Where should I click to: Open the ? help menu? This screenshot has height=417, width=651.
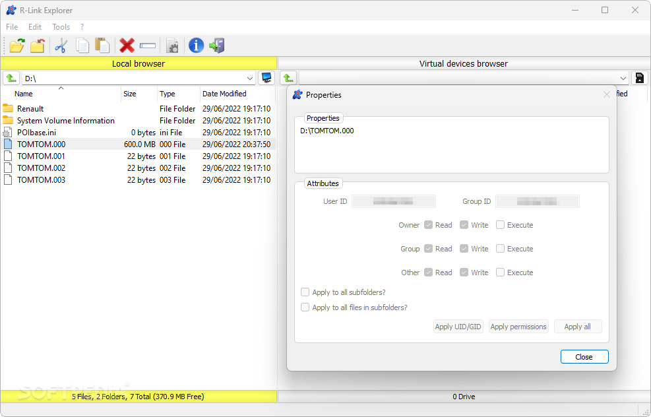point(82,26)
